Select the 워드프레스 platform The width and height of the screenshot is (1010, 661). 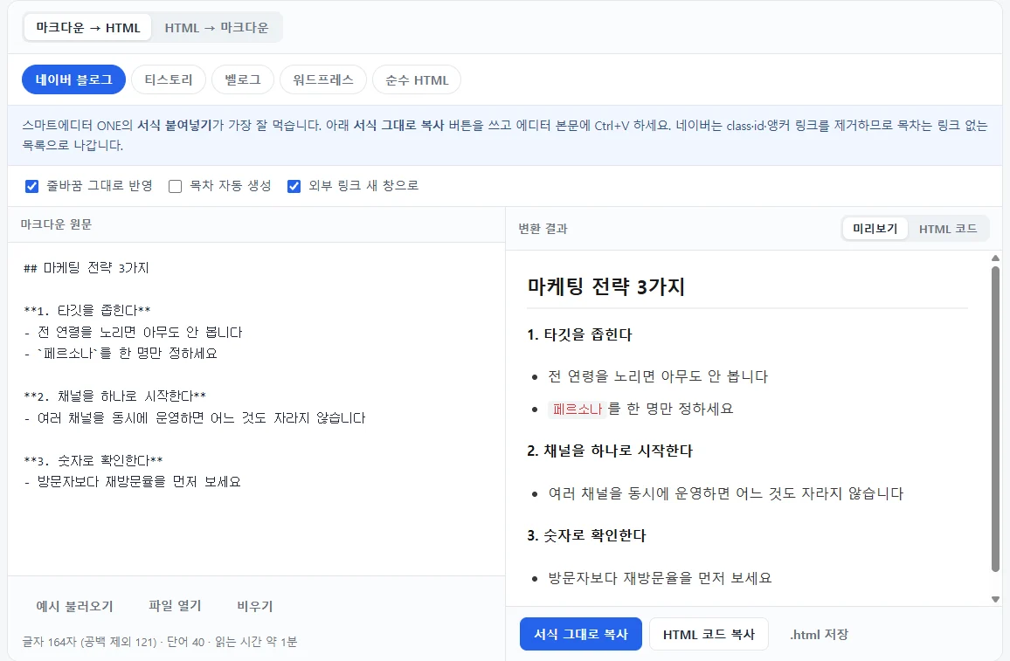[x=322, y=79]
